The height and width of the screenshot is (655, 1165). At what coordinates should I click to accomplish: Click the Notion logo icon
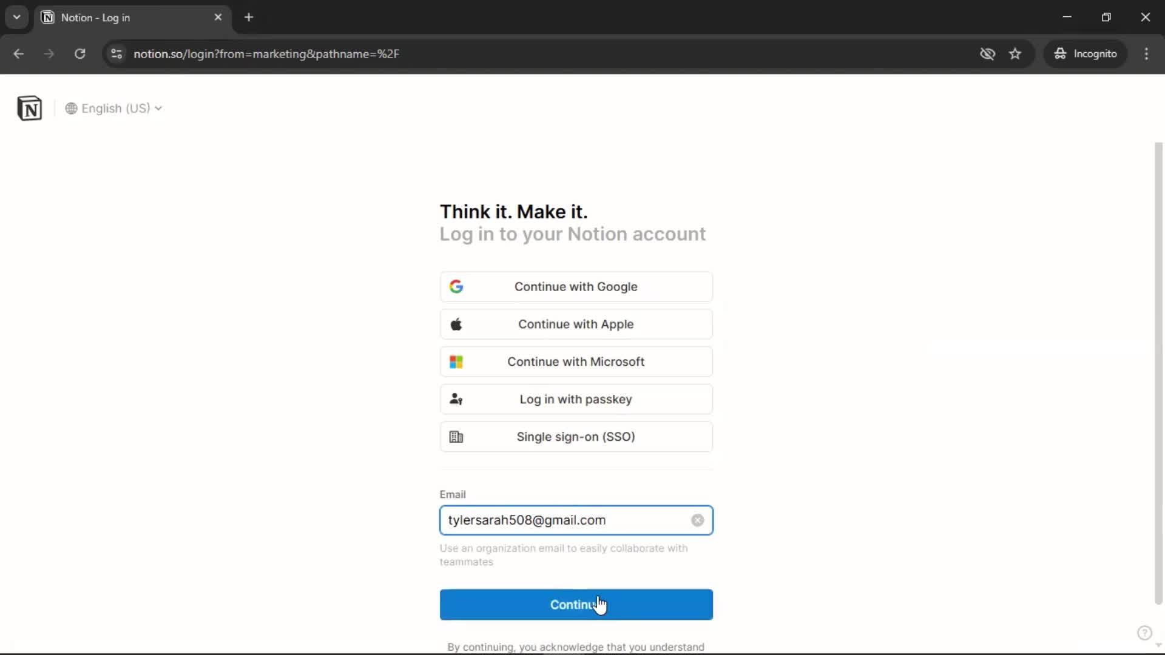pyautogui.click(x=29, y=108)
